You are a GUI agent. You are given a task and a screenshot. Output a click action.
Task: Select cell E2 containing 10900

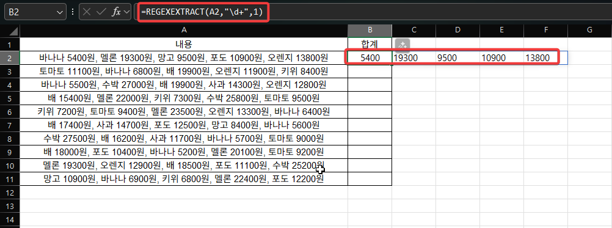[x=501, y=58]
